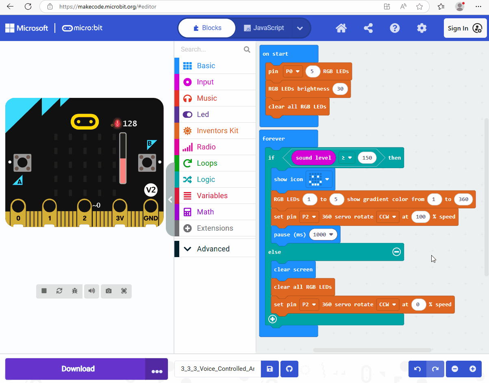Share the project icon
Viewport: 489px width, 383px height.
click(x=368, y=28)
